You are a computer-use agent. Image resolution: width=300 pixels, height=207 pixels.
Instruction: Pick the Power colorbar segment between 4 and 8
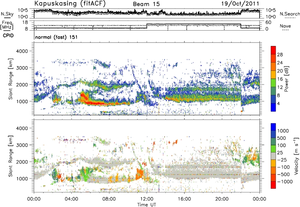coord(273,99)
